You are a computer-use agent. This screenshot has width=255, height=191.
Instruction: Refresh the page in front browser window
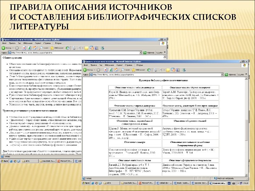pos(111,70)
